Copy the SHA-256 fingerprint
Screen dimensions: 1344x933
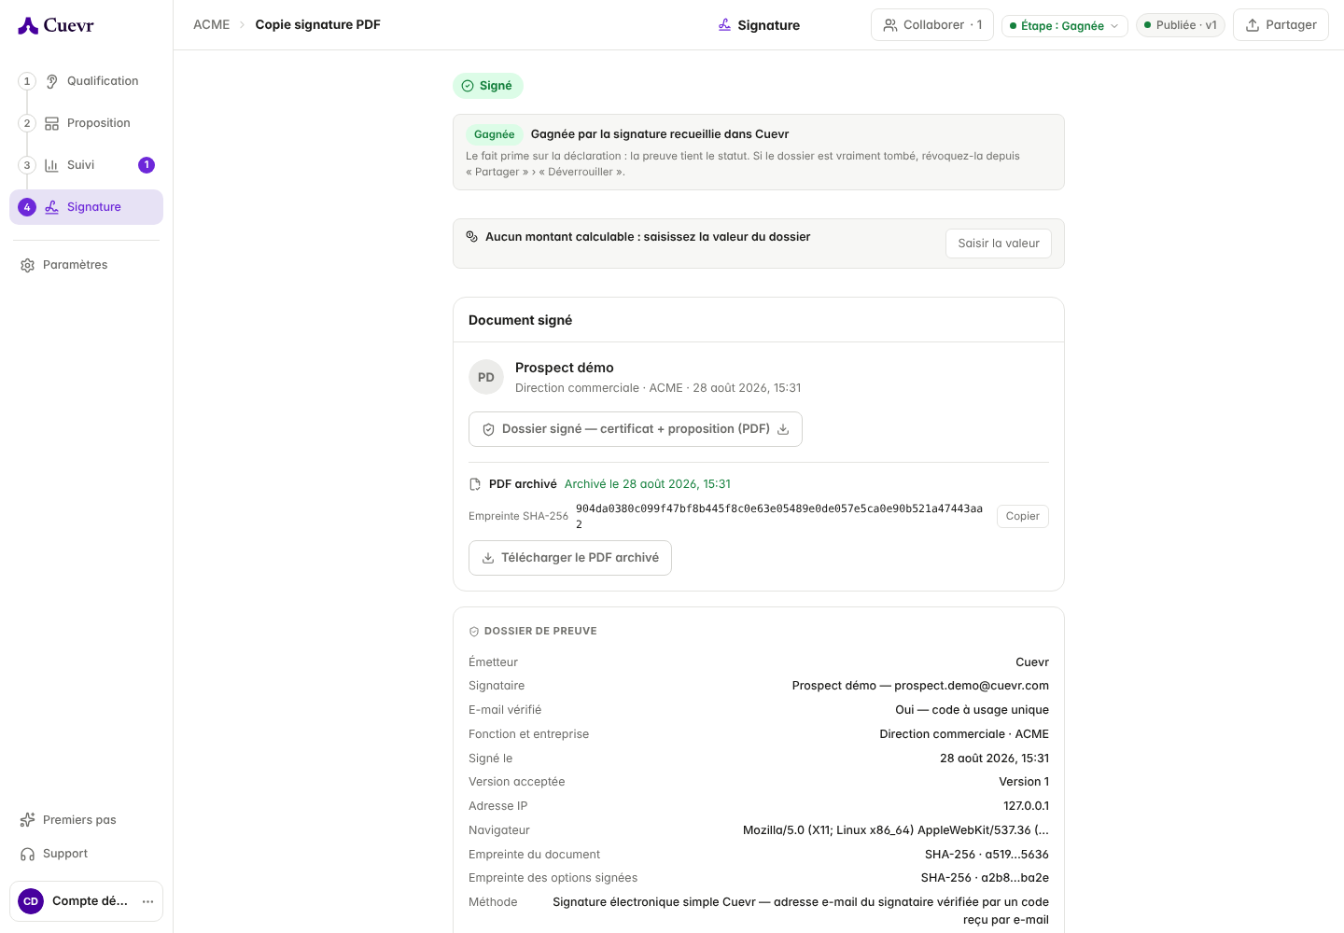1022,516
